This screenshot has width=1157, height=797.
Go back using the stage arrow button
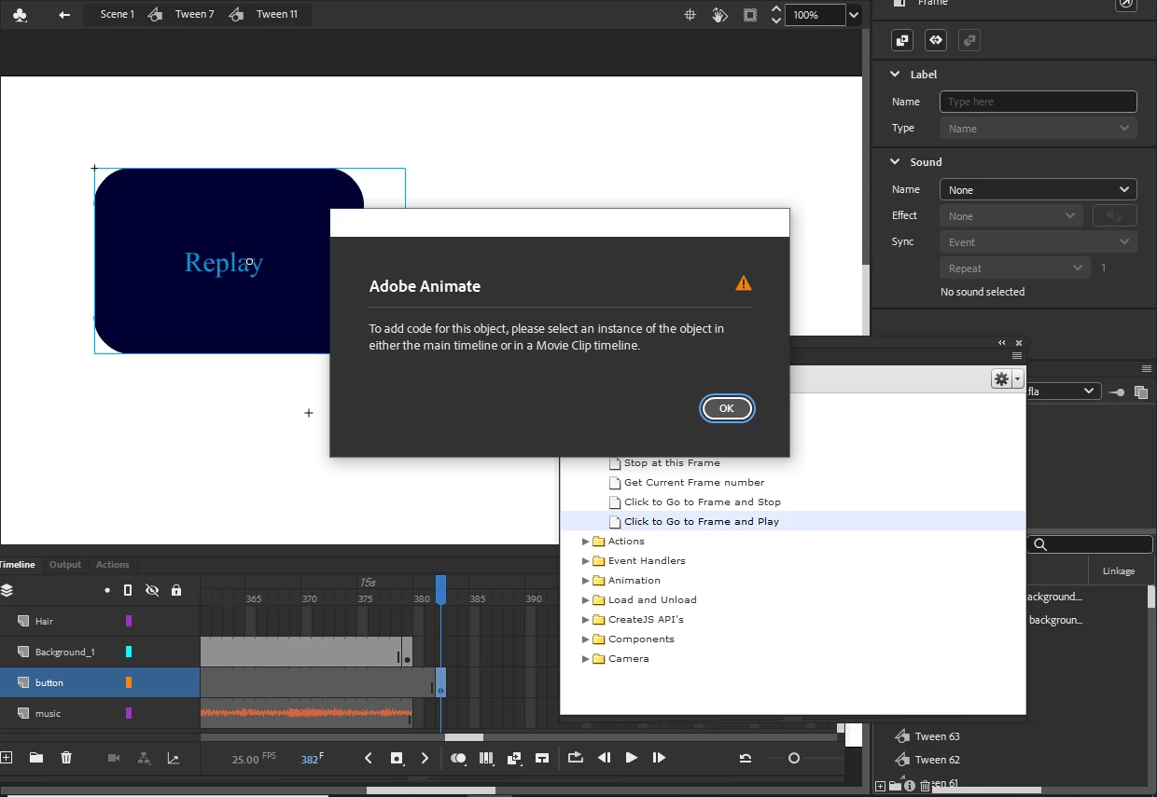(x=64, y=15)
